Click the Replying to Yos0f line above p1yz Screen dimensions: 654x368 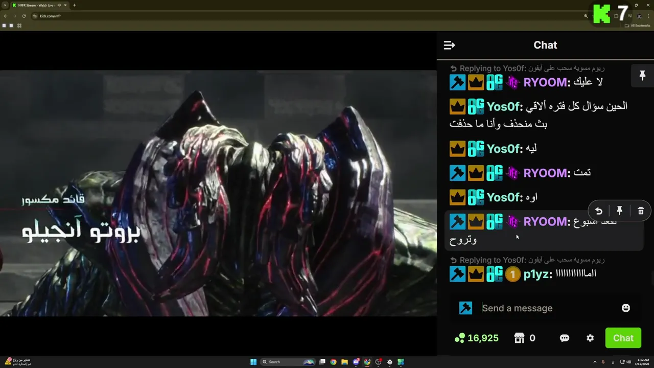coord(527,260)
